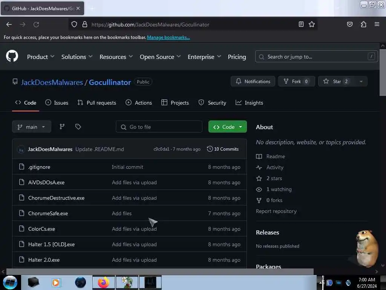Expand the Resources menu
Viewport: 386px width, 290px height.
click(x=116, y=57)
